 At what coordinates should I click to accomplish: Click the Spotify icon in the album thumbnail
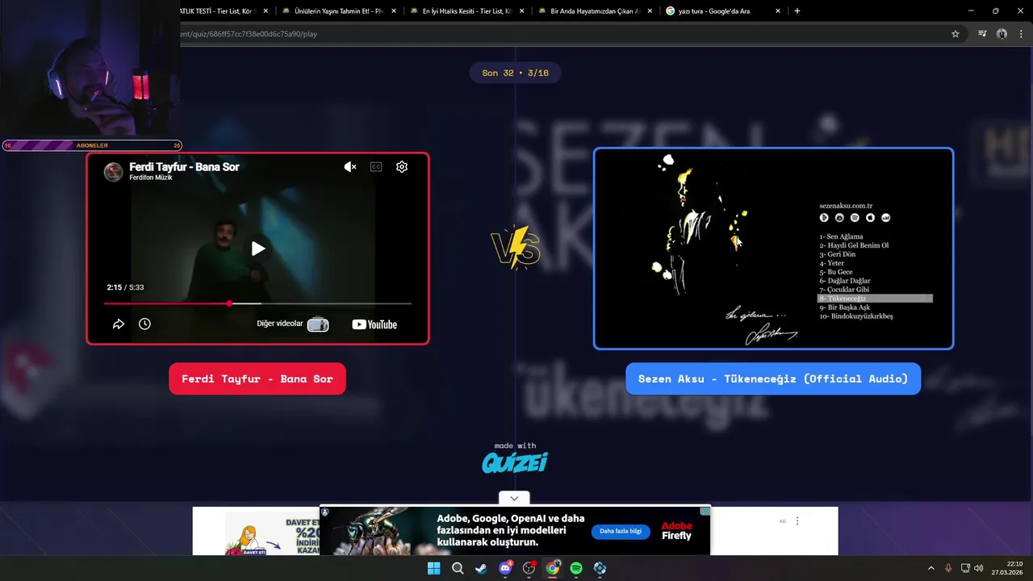pyautogui.click(x=855, y=218)
